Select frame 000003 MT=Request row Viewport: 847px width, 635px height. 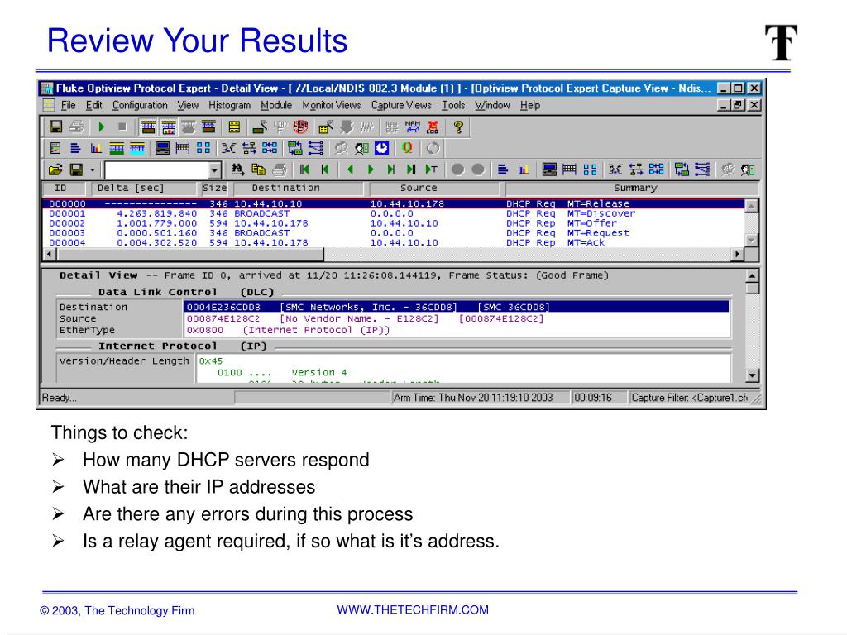point(393,232)
